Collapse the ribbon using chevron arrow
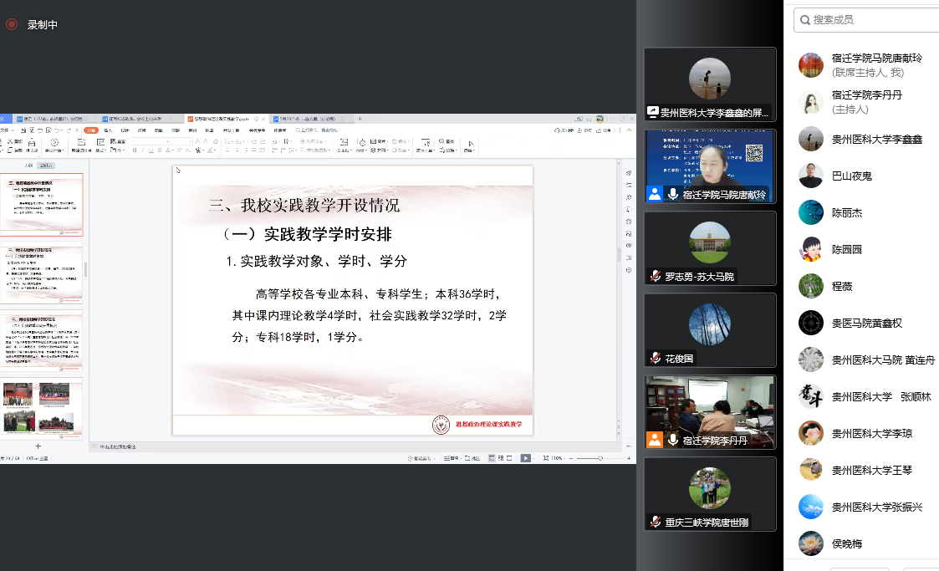This screenshot has width=939, height=571. coord(630,130)
